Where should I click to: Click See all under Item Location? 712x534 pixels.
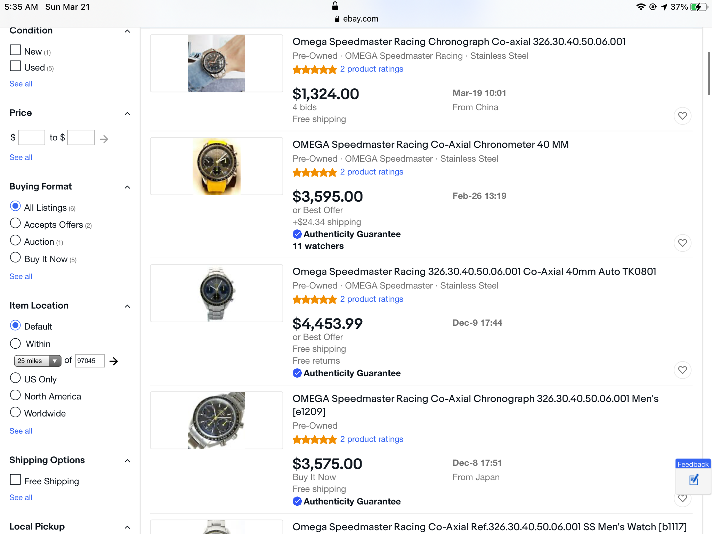pos(21,431)
